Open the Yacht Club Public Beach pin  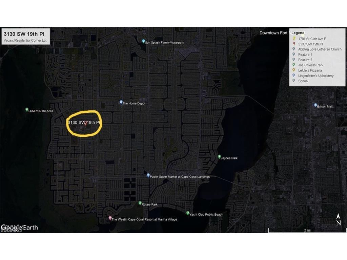pos(188,213)
